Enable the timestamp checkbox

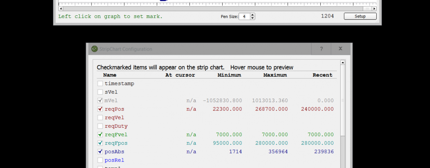(x=100, y=83)
